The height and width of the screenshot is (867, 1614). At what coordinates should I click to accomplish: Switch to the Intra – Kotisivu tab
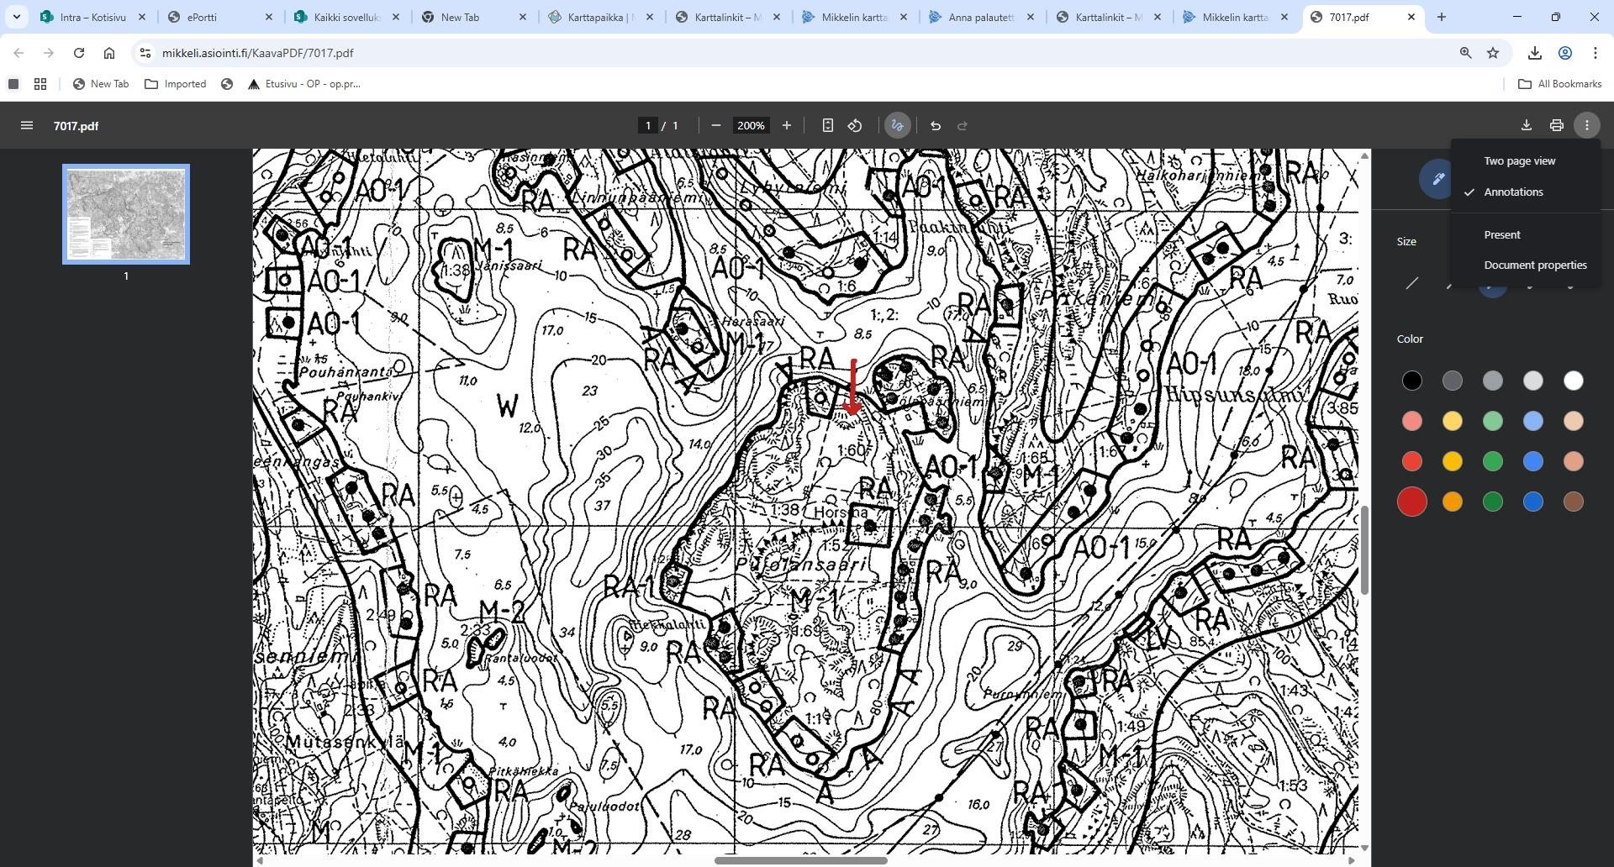click(x=93, y=17)
